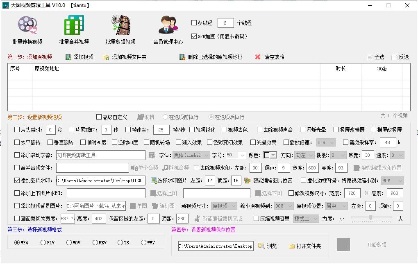The image size is (418, 264).
Task: Disable GPU加速 hardware decoding
Action: coord(193,35)
